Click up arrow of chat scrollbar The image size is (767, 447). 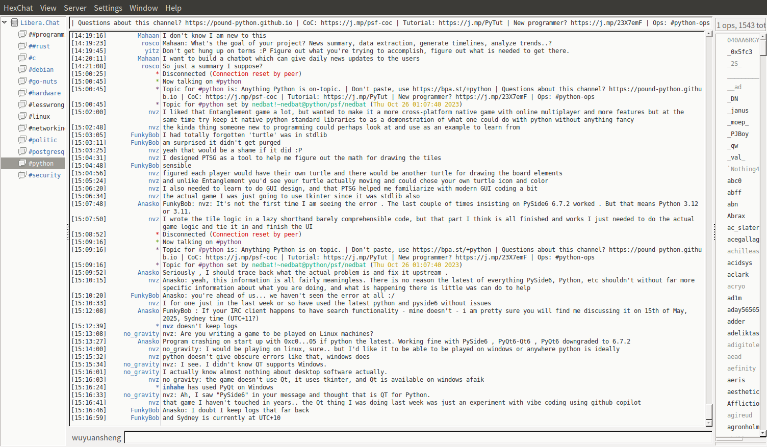(709, 34)
